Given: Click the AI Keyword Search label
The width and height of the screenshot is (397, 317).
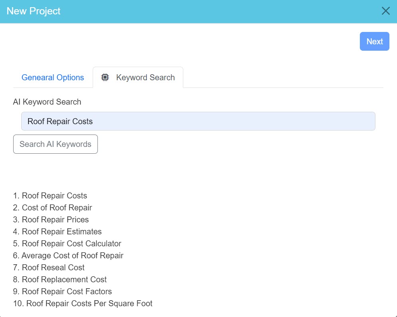Looking at the screenshot, I should [x=47, y=102].
